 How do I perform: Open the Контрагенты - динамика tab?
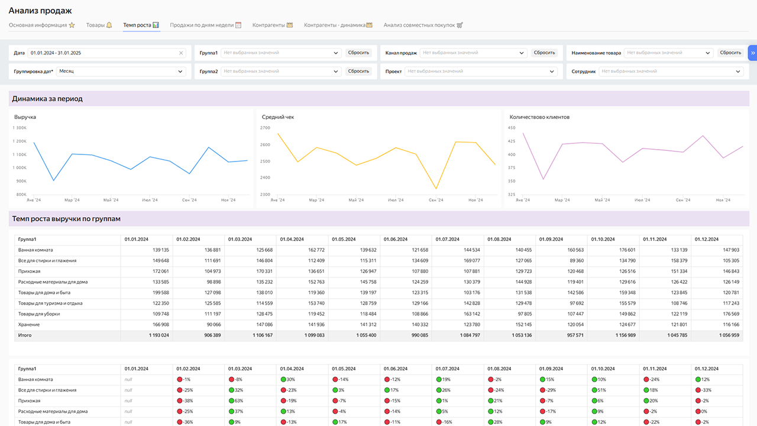pos(338,25)
